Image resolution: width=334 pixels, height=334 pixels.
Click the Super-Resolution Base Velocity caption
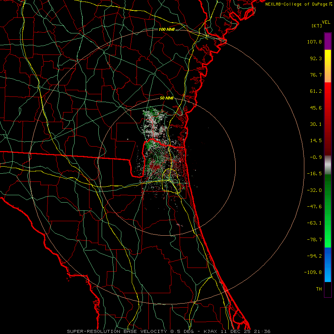coord(168,331)
